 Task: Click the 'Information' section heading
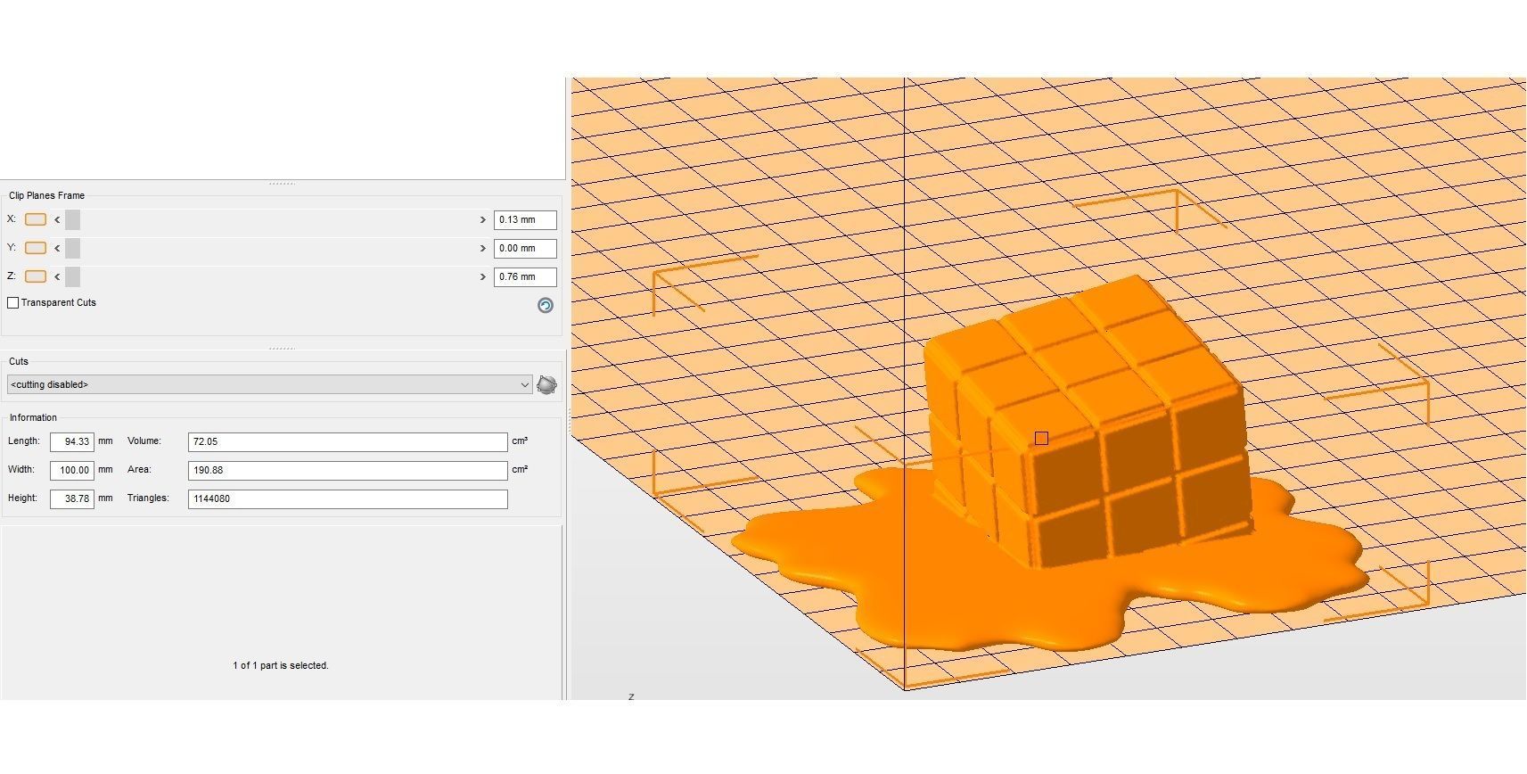(x=33, y=417)
